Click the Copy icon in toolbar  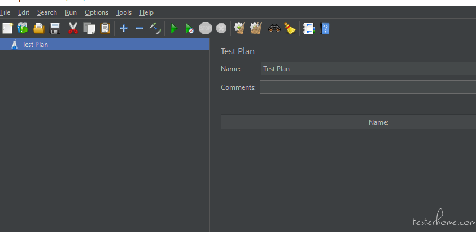89,28
